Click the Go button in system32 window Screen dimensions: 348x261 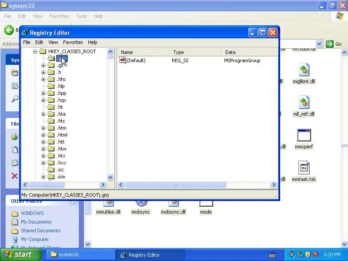(334, 44)
